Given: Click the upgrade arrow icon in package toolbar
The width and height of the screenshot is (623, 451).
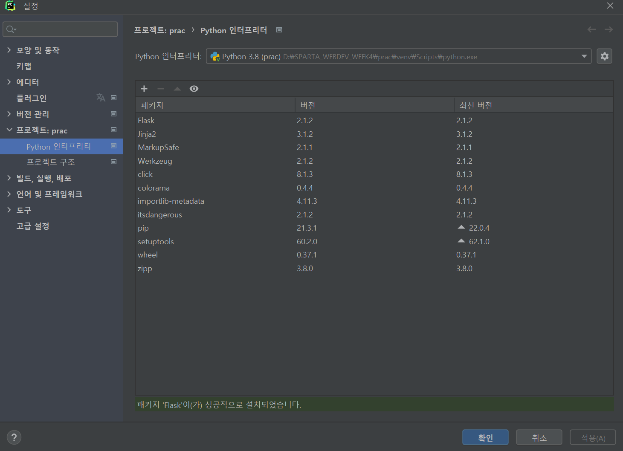Looking at the screenshot, I should pos(177,89).
